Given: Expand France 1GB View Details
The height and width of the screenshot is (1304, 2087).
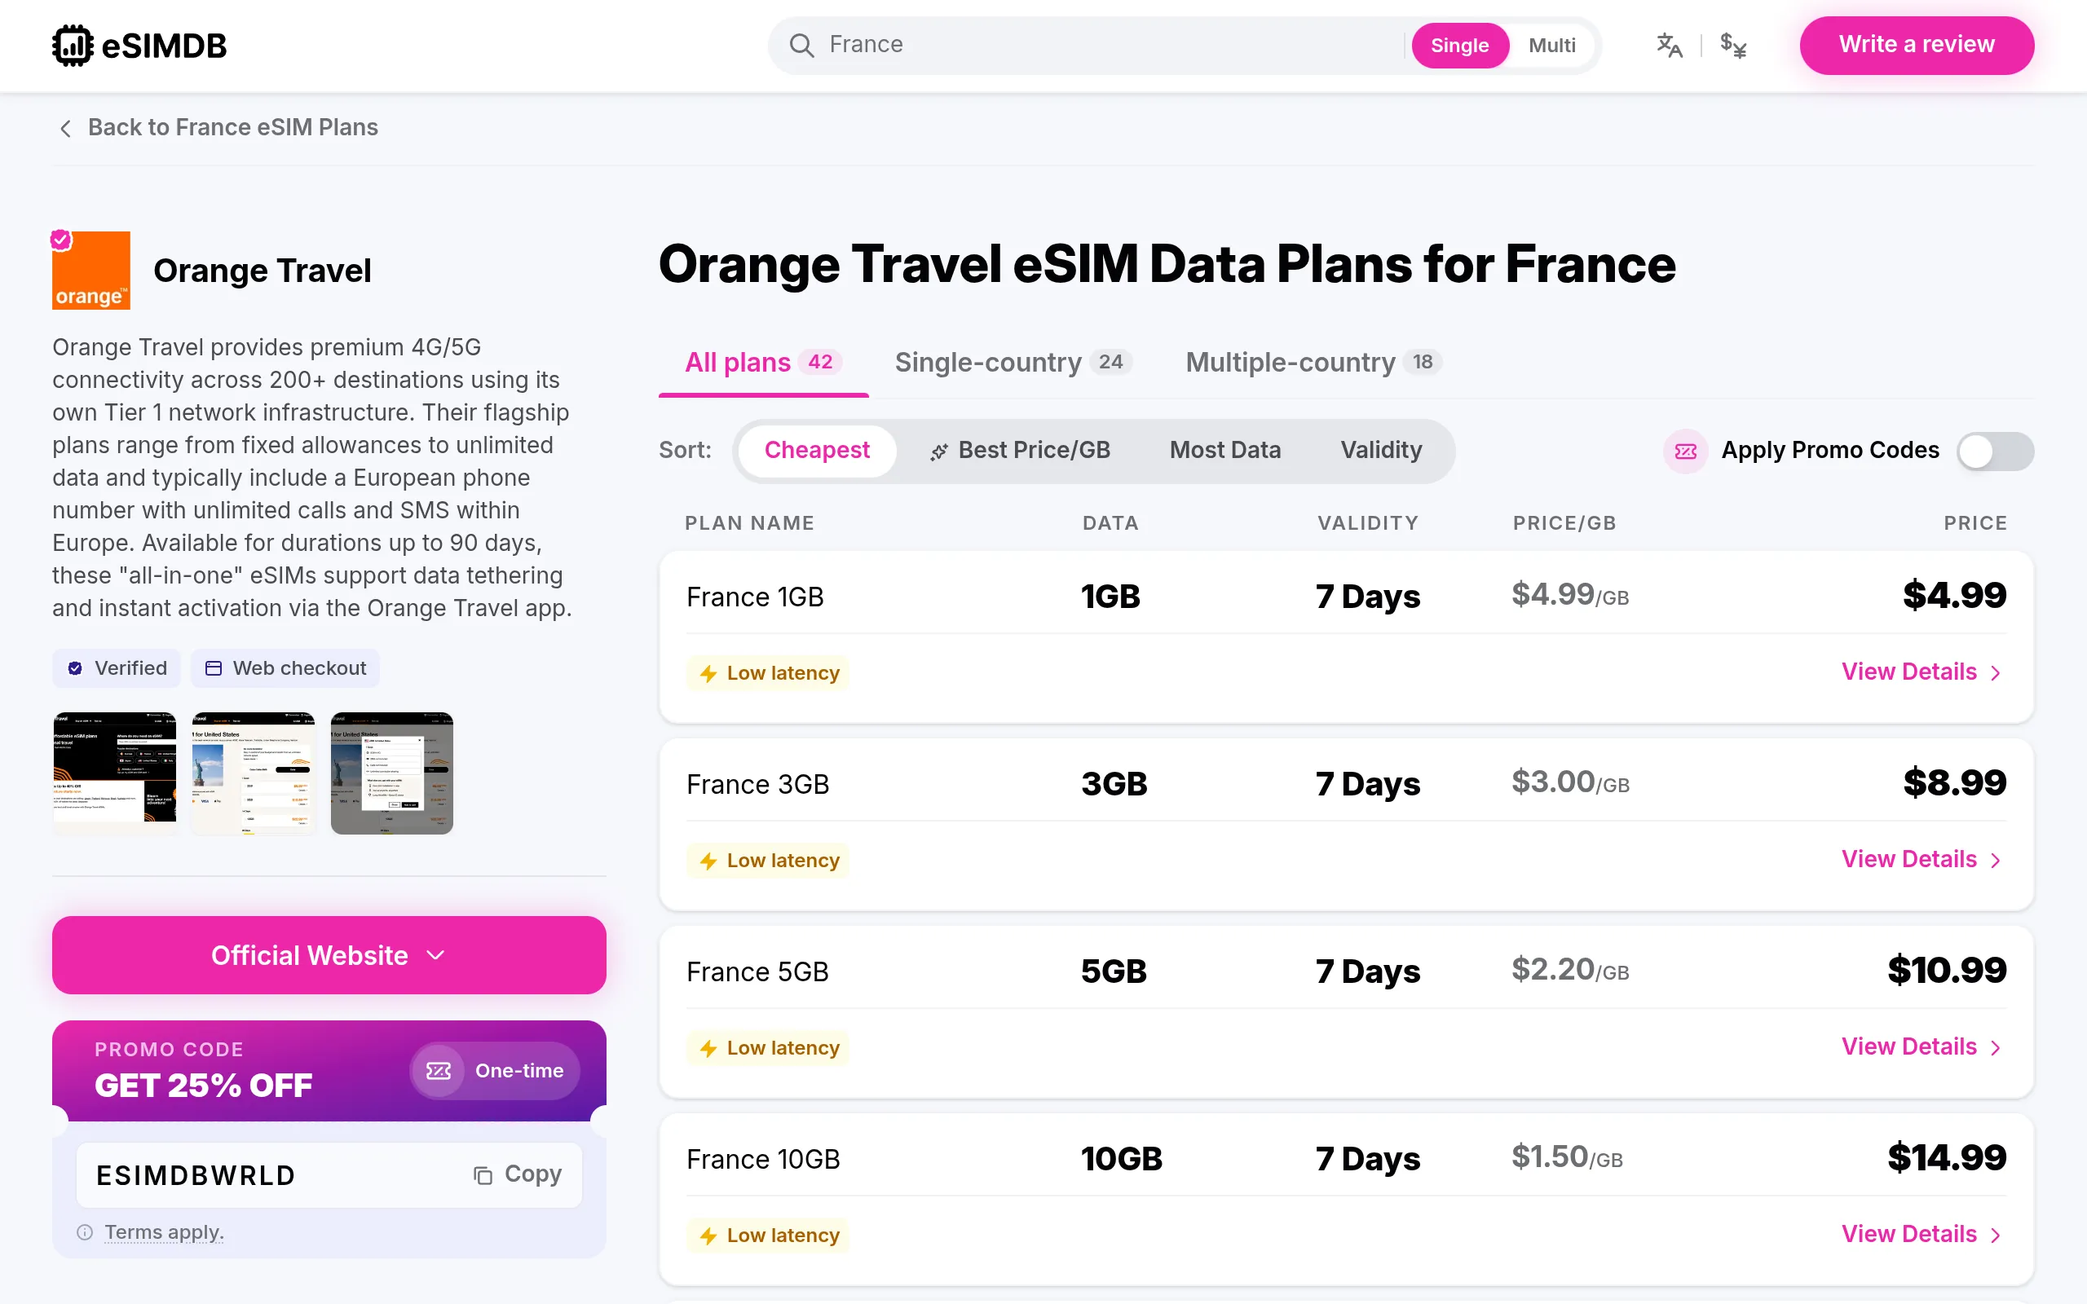Looking at the screenshot, I should coord(1922,672).
